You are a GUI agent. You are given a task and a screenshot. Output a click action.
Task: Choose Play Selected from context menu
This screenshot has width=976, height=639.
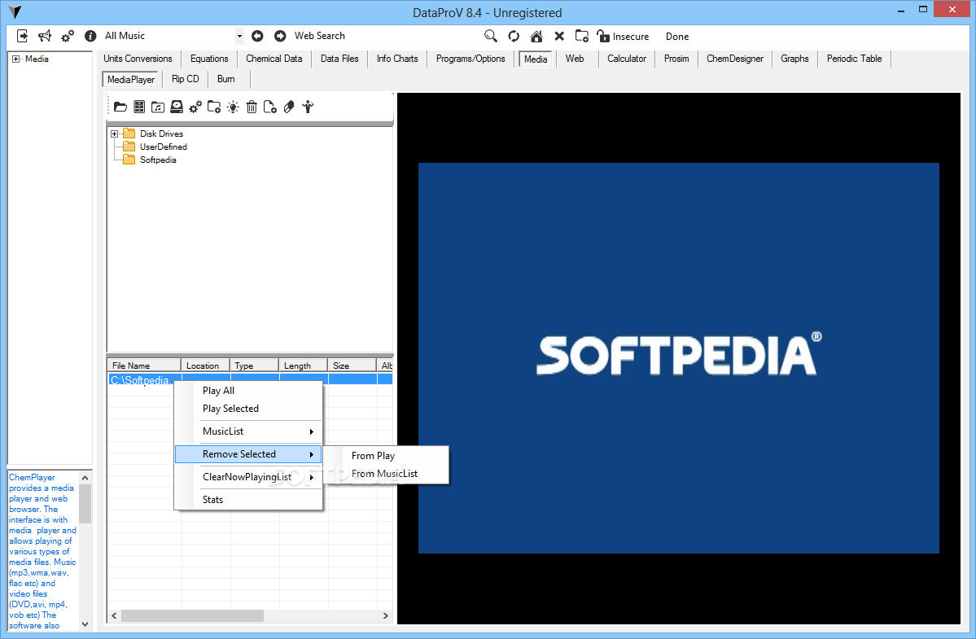[248, 409]
